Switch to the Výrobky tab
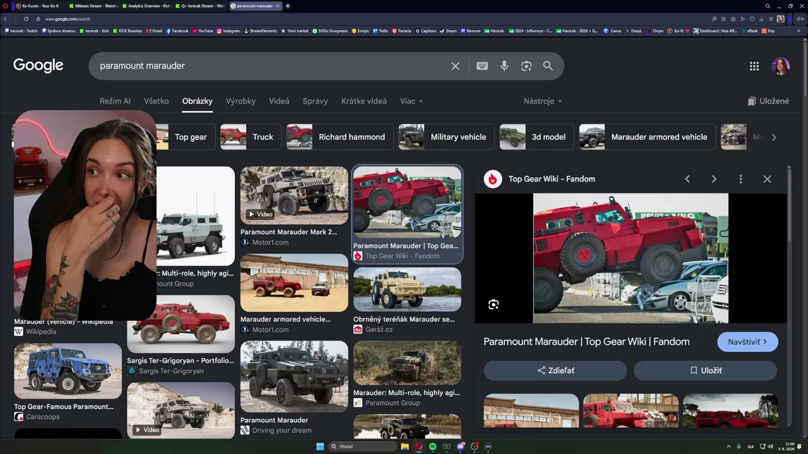Screen dimensions: 808x454 pos(241,101)
